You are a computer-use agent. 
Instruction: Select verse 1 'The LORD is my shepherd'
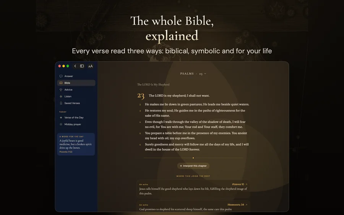pyautogui.click(x=179, y=96)
